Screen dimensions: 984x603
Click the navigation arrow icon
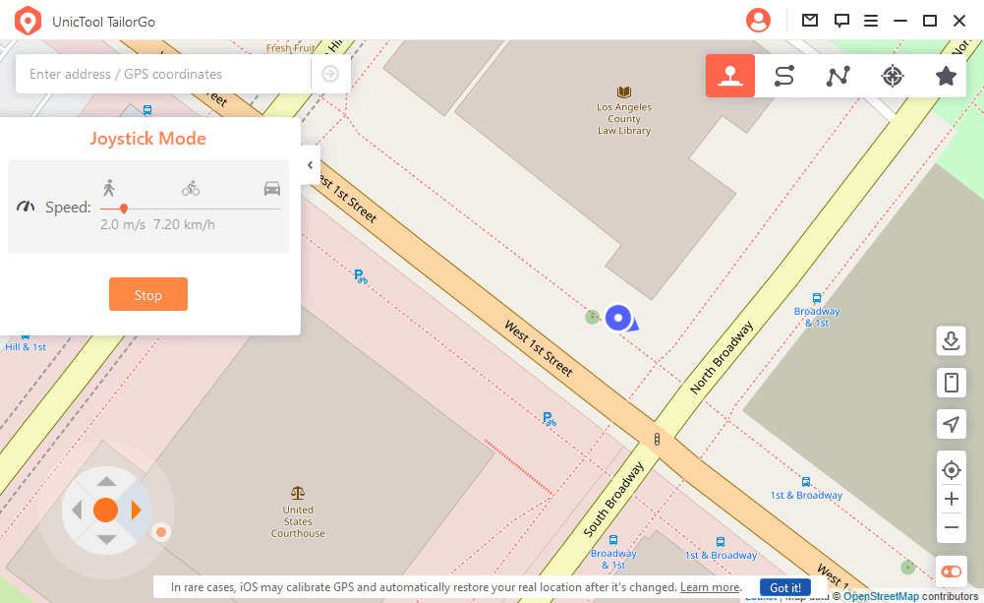point(951,424)
